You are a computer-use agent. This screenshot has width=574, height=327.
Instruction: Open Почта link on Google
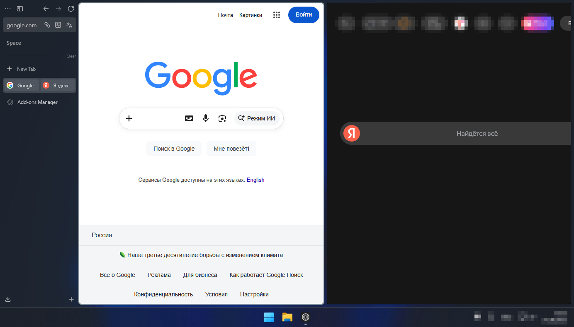tap(226, 15)
